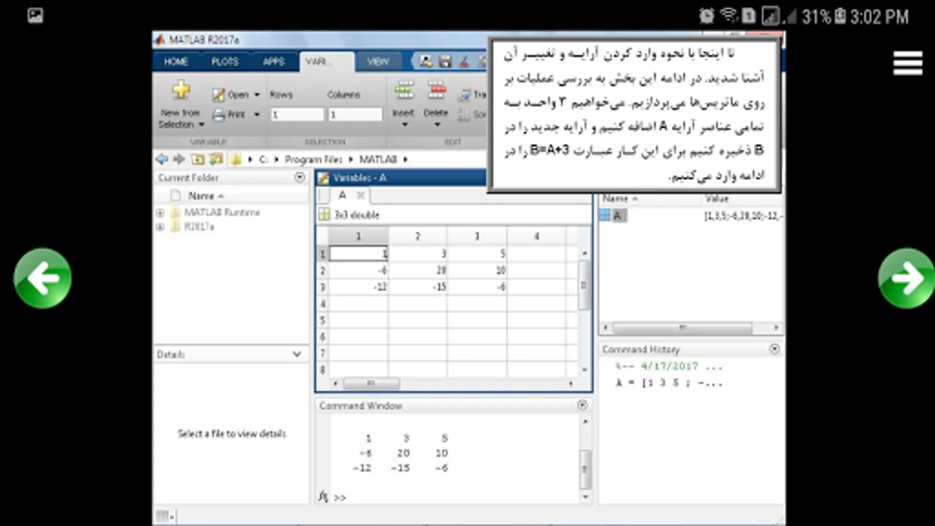
Task: Select column header 2 in variable grid
Action: coord(418,236)
